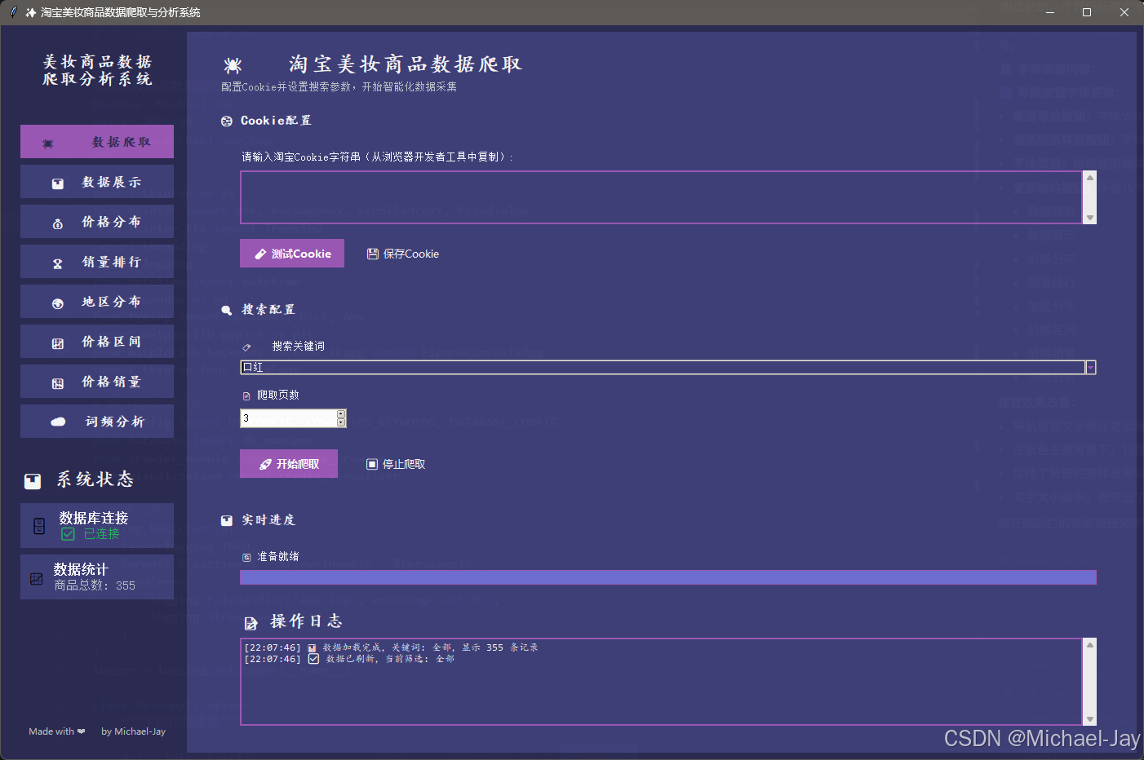This screenshot has width=1144, height=760.
Task: Click the 商品总数: 355 text
Action: click(95, 585)
